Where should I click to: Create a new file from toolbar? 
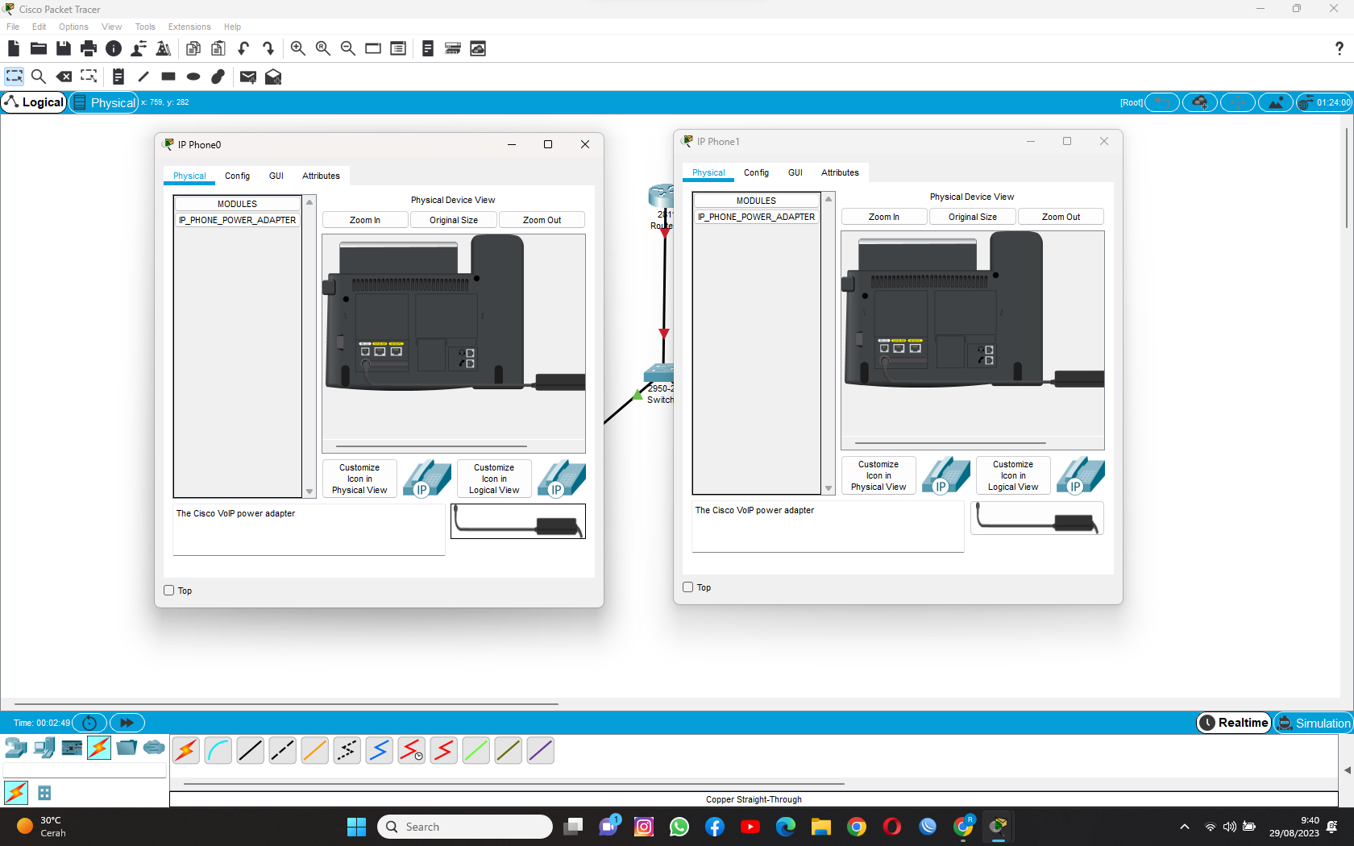14,48
